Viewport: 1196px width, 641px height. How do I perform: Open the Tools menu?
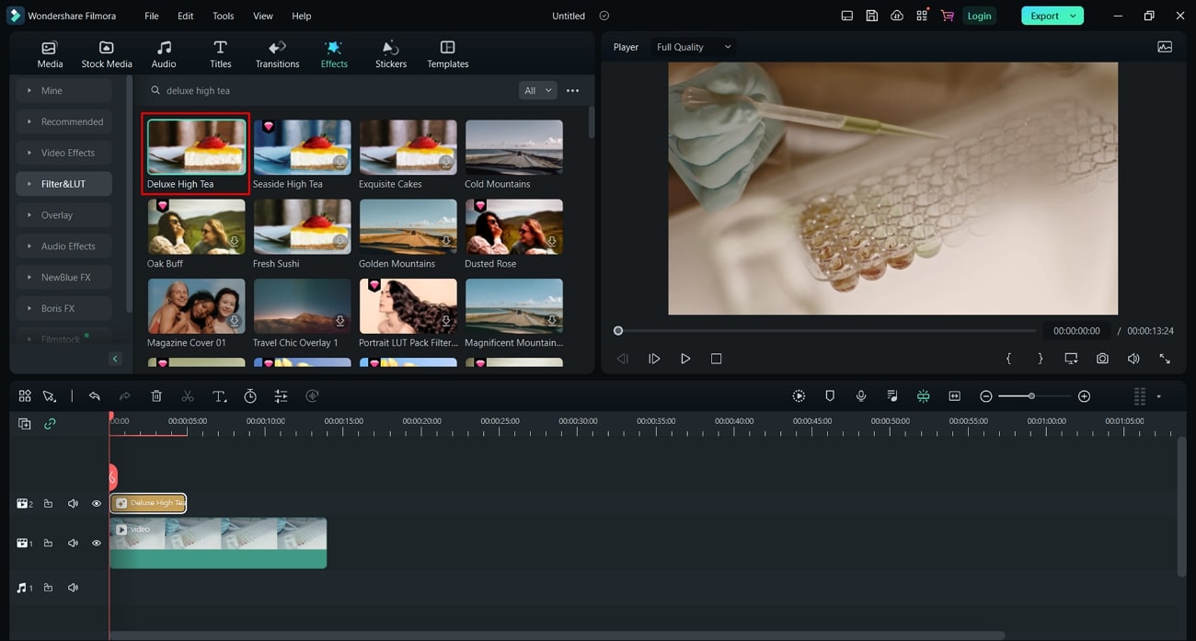(x=224, y=16)
